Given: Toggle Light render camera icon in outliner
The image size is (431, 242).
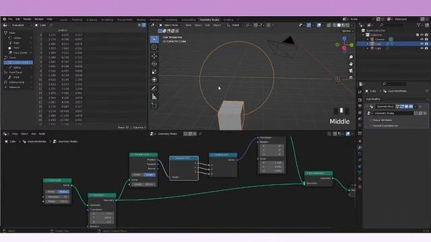Looking at the screenshot, I should [x=426, y=48].
